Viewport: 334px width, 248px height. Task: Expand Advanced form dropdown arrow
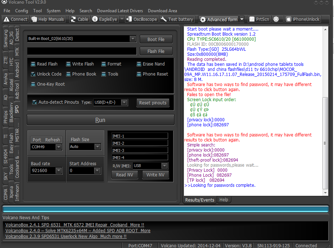click(242, 19)
